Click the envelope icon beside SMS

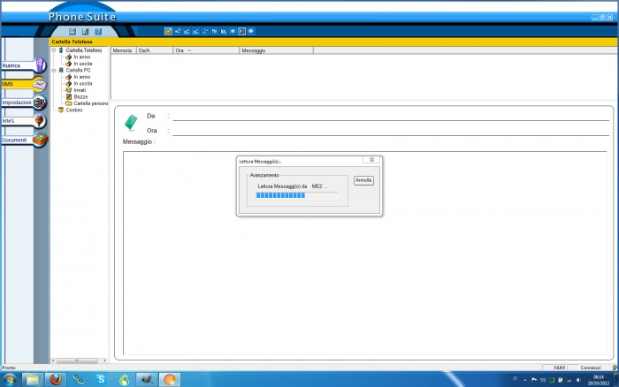click(x=40, y=84)
